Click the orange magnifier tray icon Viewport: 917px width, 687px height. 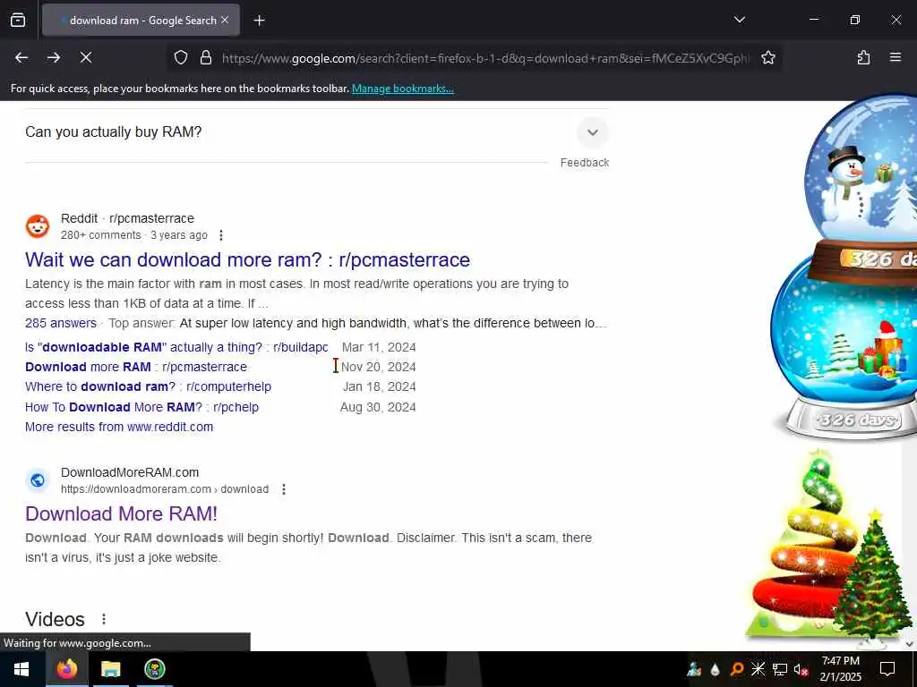pos(737,669)
